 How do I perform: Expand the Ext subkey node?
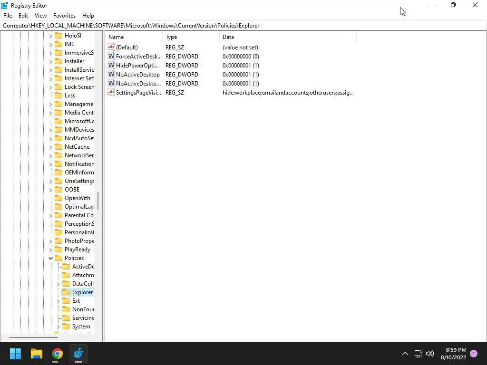tap(58, 301)
